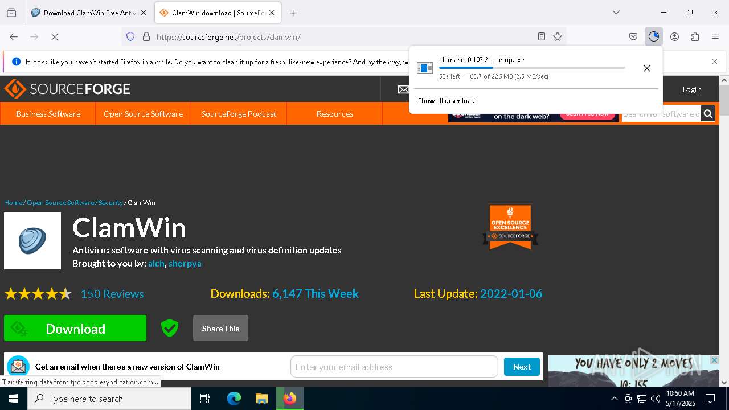Screen dimensions: 729x410
Task: Open the extensions puzzle icon
Action: tap(695, 36)
